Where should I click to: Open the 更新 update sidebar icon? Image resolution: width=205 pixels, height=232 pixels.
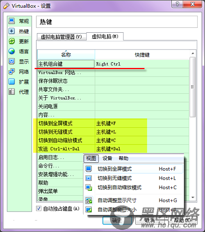(x=11, y=41)
